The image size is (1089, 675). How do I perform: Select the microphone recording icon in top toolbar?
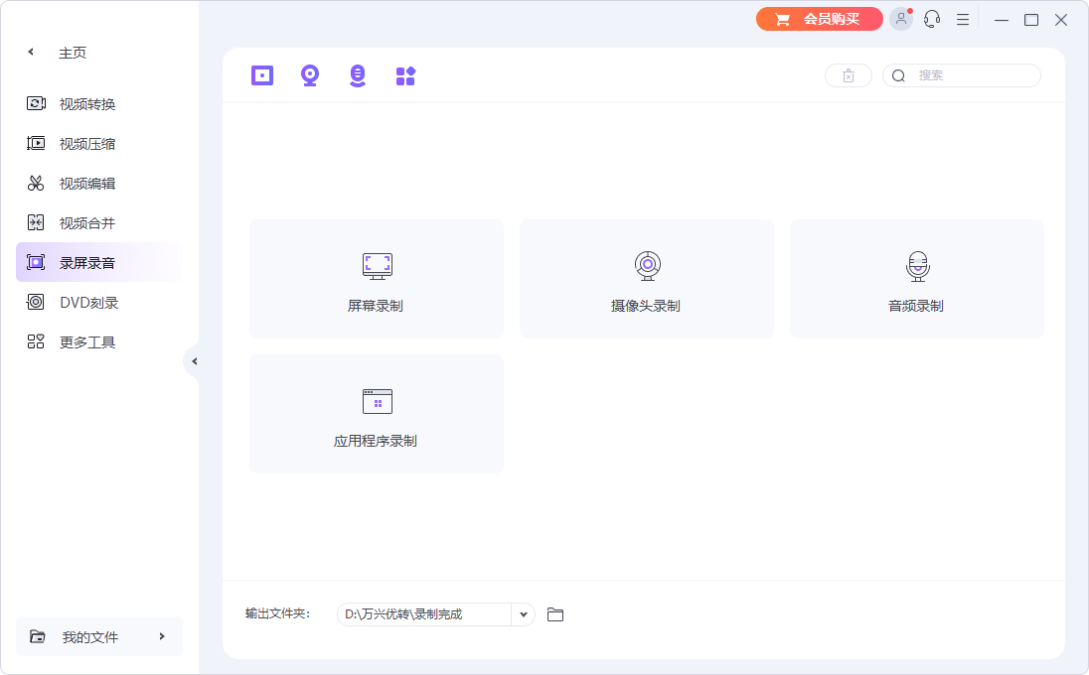point(357,74)
